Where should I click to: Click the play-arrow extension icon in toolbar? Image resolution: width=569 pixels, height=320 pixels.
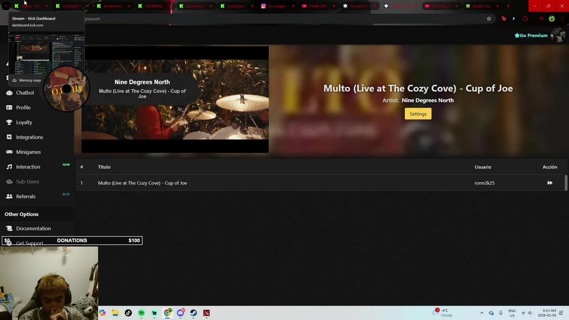point(514,19)
